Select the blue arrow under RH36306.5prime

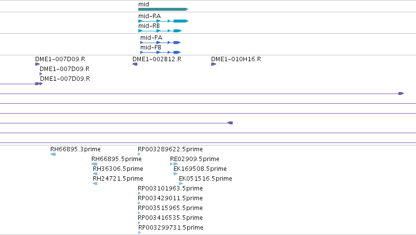click(95, 174)
